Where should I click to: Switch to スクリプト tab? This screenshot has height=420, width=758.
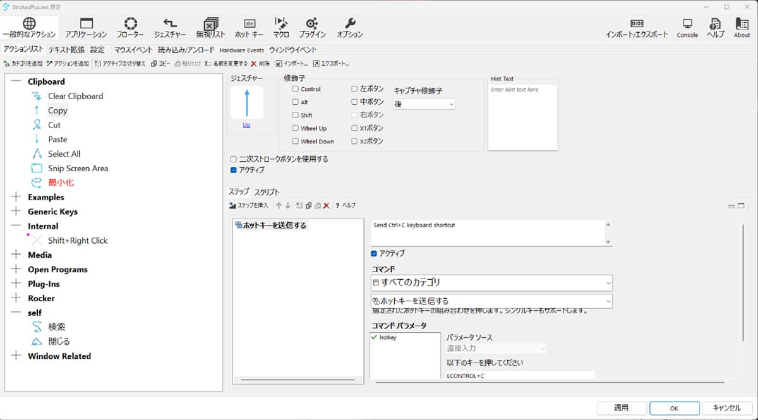[x=267, y=192]
